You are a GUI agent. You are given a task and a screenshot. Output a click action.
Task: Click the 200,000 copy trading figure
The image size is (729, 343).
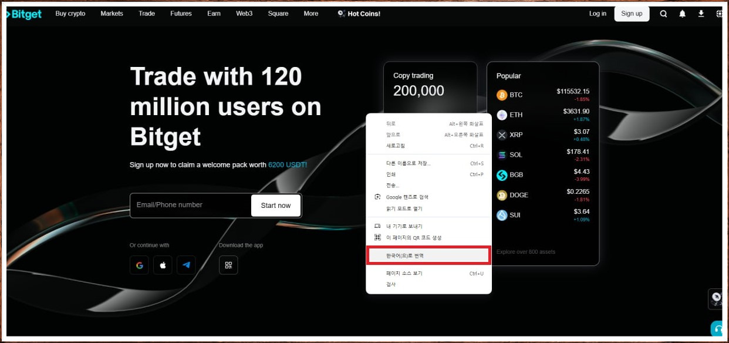[419, 90]
